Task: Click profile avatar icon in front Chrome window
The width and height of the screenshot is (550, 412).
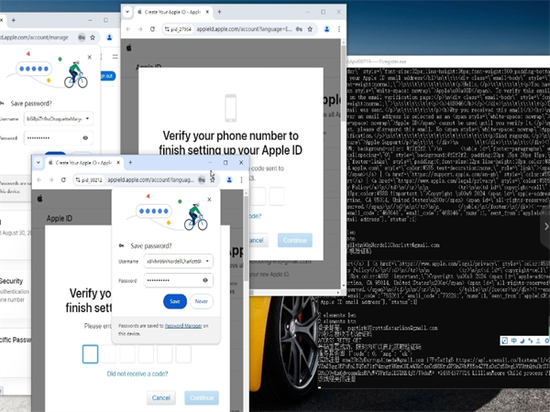Action: point(229,180)
